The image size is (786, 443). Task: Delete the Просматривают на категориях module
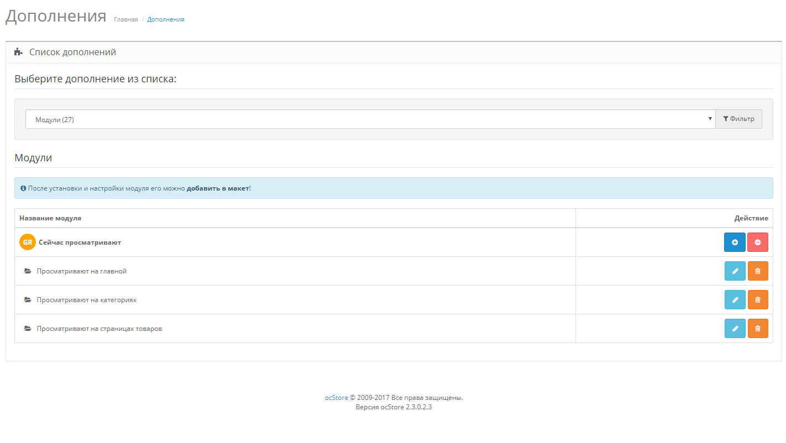pos(758,299)
